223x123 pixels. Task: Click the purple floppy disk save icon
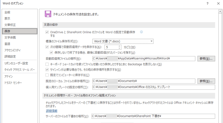[48, 14]
